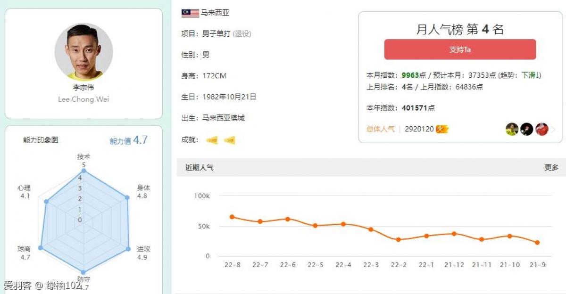Click the 总体人气 label
This screenshot has width=566, height=294.
(381, 129)
